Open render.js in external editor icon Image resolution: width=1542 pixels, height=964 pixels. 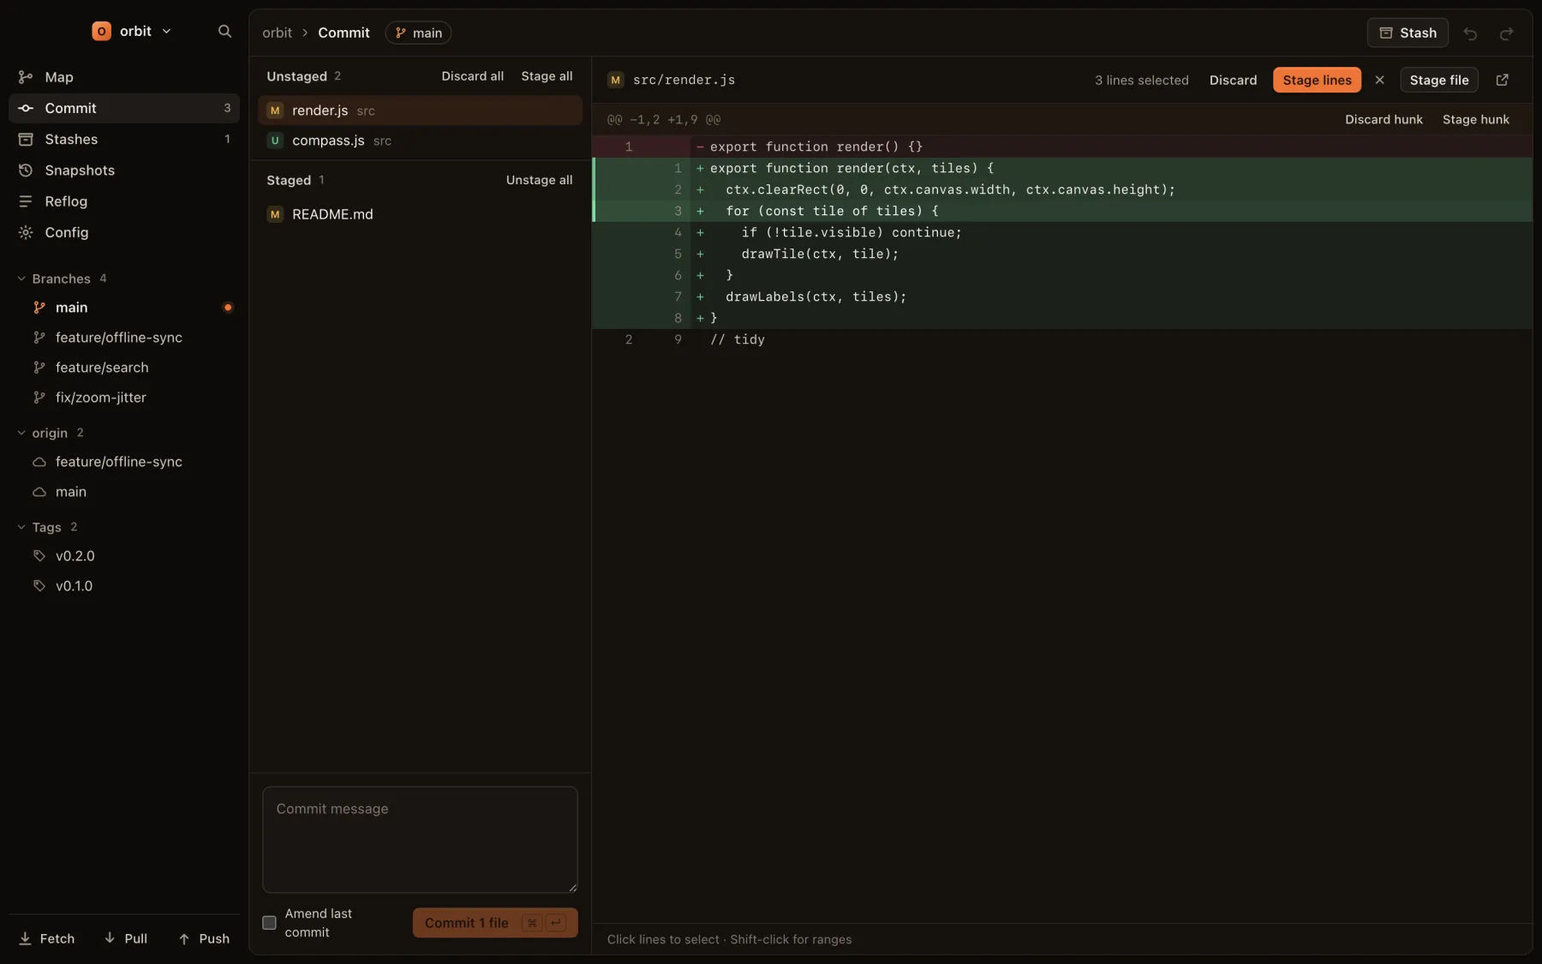coord(1502,80)
